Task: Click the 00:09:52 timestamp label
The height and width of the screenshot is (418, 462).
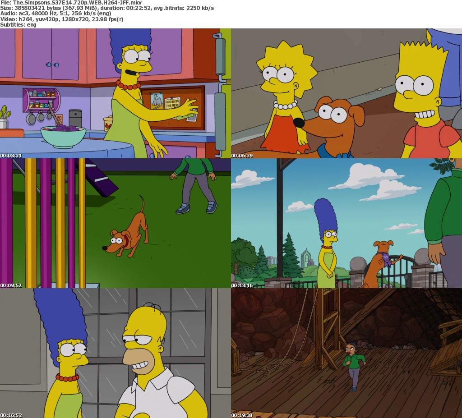Action: point(11,285)
